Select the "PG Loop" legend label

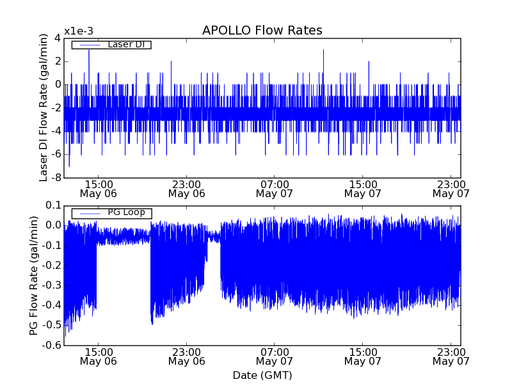pos(126,212)
